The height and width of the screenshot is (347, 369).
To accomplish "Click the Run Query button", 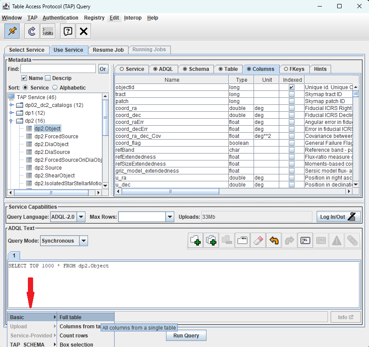I will (x=186, y=336).
